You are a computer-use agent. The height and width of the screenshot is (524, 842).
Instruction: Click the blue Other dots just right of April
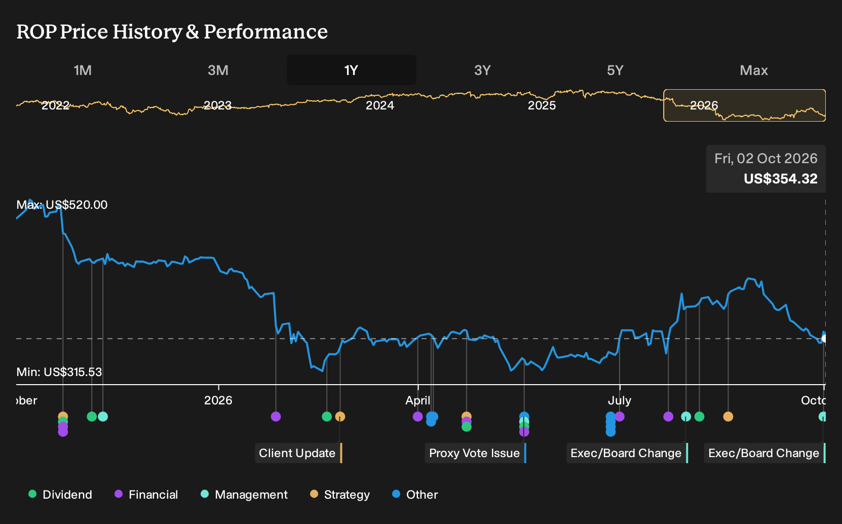click(x=432, y=419)
